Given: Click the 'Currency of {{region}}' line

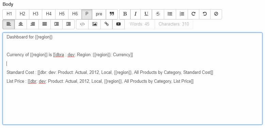Looking at the screenshot, I should pos(69,55).
